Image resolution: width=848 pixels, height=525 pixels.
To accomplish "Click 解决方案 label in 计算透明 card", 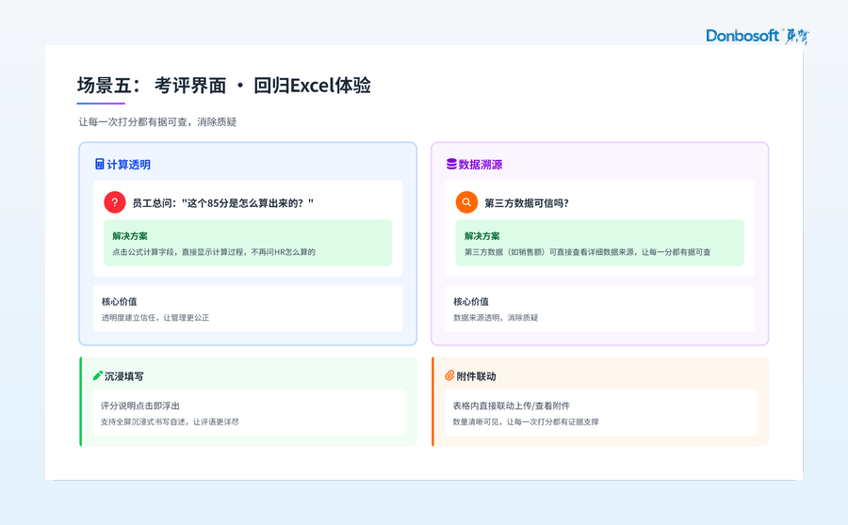I will point(130,236).
